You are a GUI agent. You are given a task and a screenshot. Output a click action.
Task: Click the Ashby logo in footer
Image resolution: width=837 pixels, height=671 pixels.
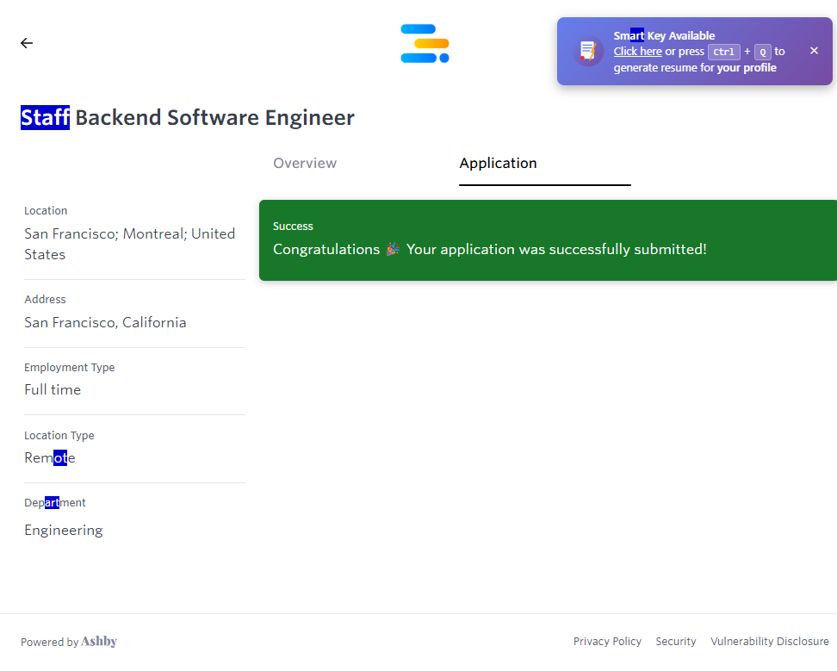click(99, 642)
